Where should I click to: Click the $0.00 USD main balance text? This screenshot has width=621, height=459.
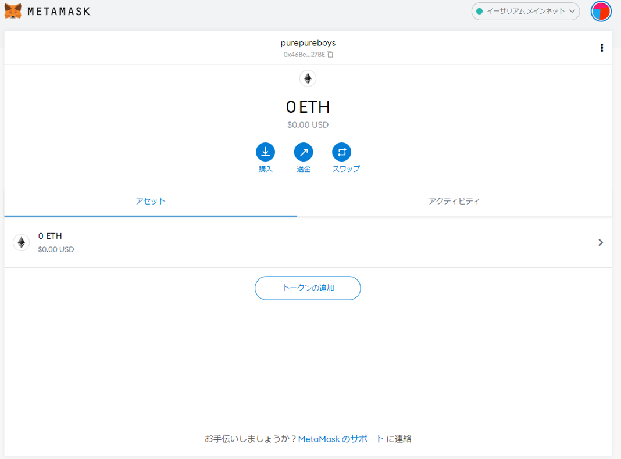pyautogui.click(x=308, y=125)
